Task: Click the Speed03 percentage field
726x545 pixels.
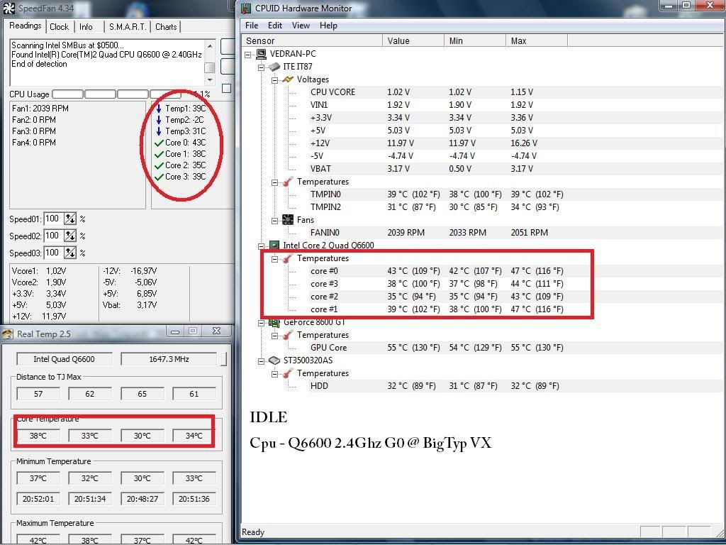Action: click(54, 253)
